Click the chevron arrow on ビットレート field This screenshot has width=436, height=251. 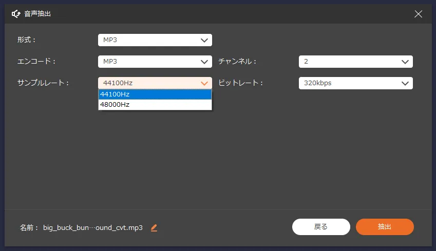[405, 83]
